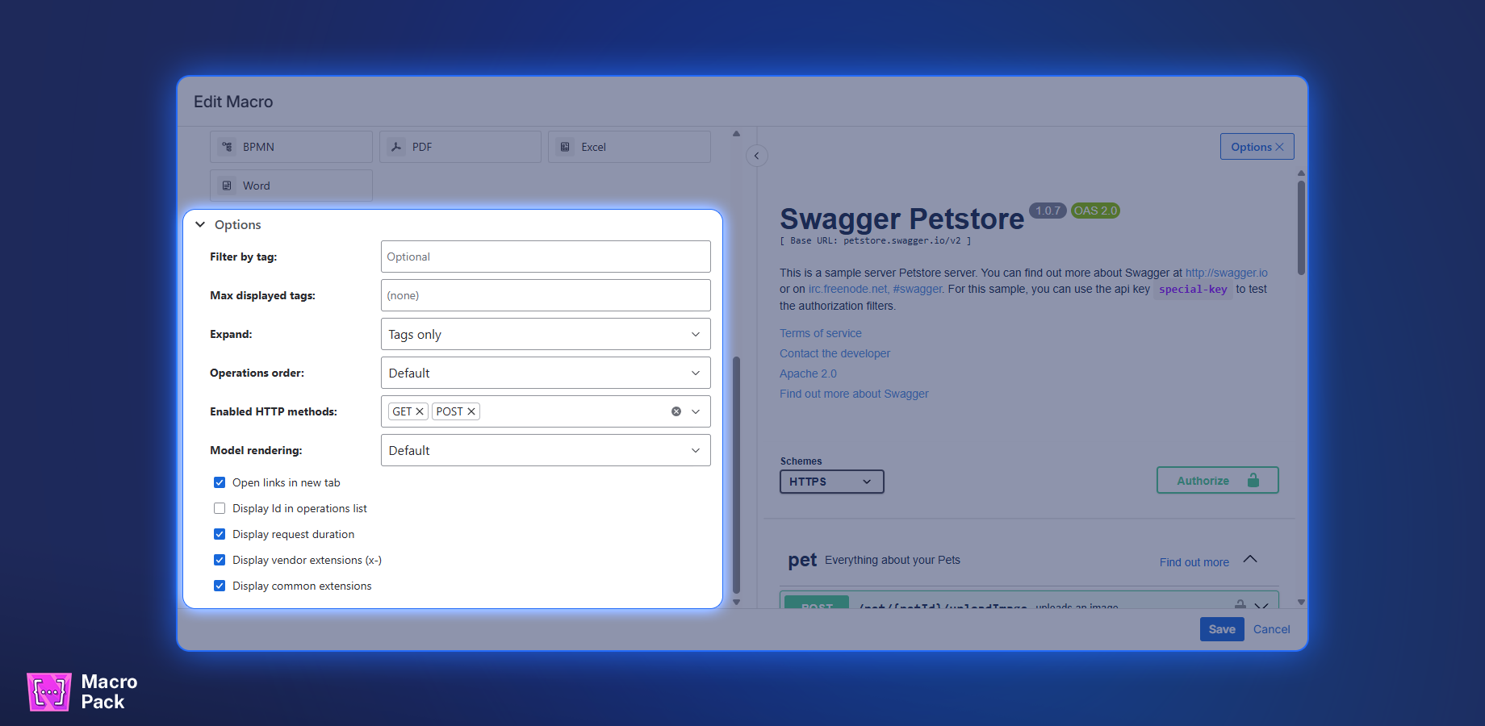This screenshot has width=1485, height=726.
Task: Collapse the pet tag section chevron
Action: (1250, 559)
